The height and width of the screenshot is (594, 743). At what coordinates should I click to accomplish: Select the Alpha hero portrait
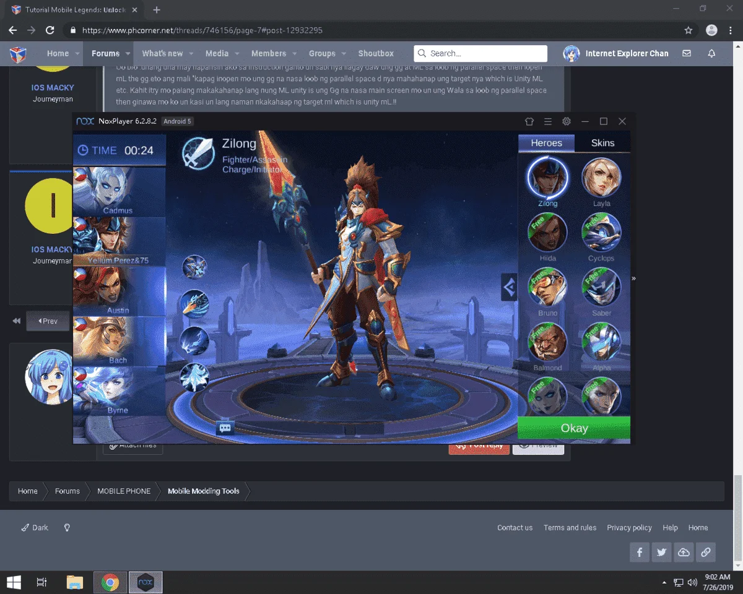coord(601,342)
